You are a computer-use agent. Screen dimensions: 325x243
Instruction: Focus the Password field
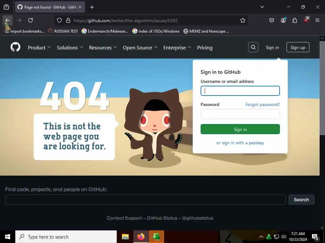pyautogui.click(x=240, y=114)
